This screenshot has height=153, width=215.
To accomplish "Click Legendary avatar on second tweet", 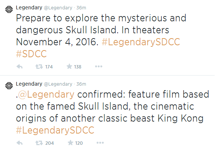I will (x=9, y=86).
